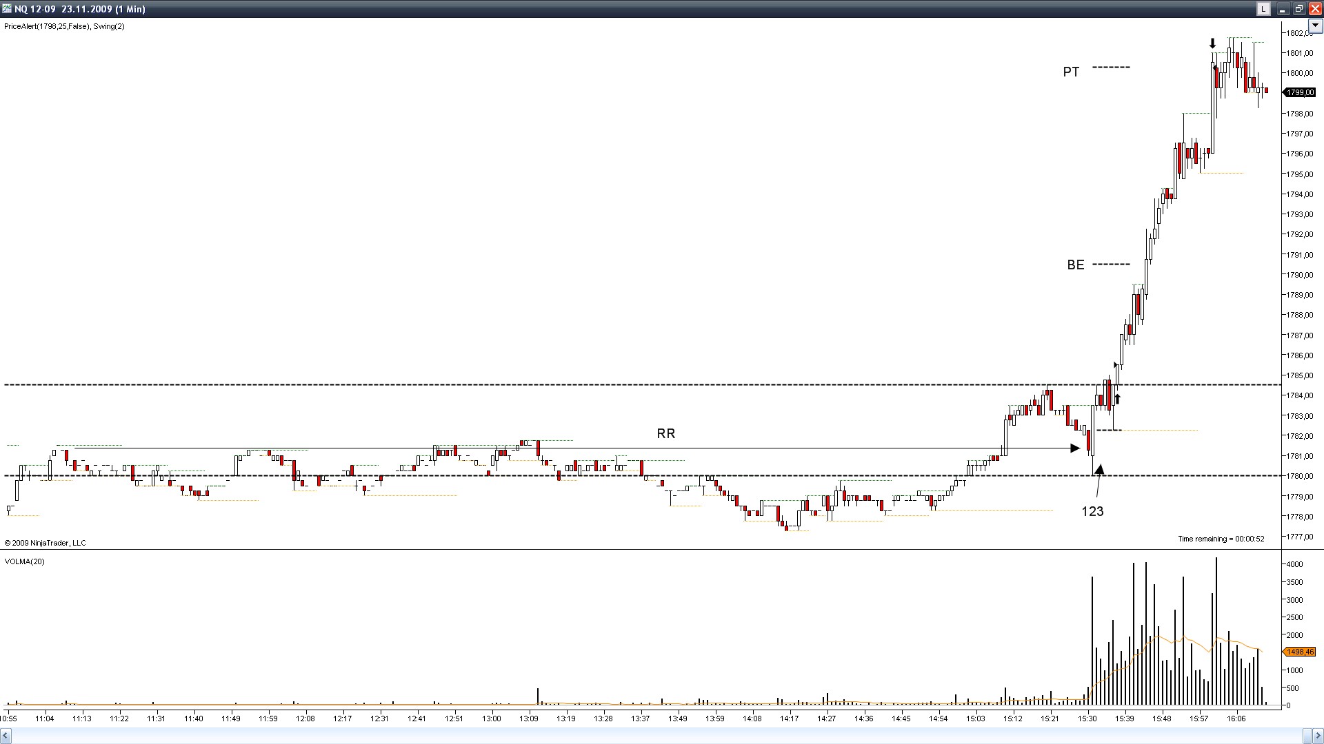Click the current price marker 1799,00
The height and width of the screenshot is (744, 1324).
pos(1299,92)
